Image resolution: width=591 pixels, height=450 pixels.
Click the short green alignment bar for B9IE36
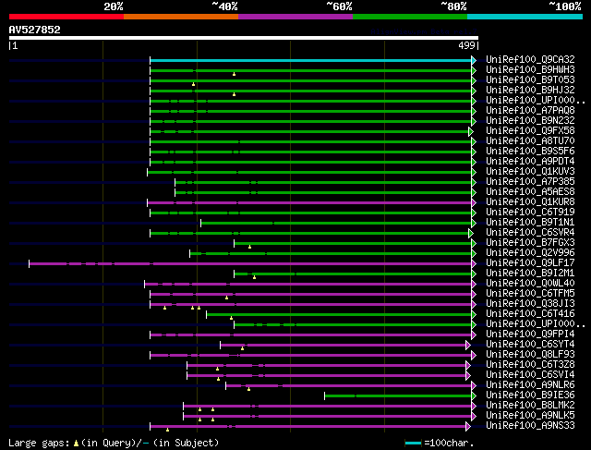click(x=398, y=396)
